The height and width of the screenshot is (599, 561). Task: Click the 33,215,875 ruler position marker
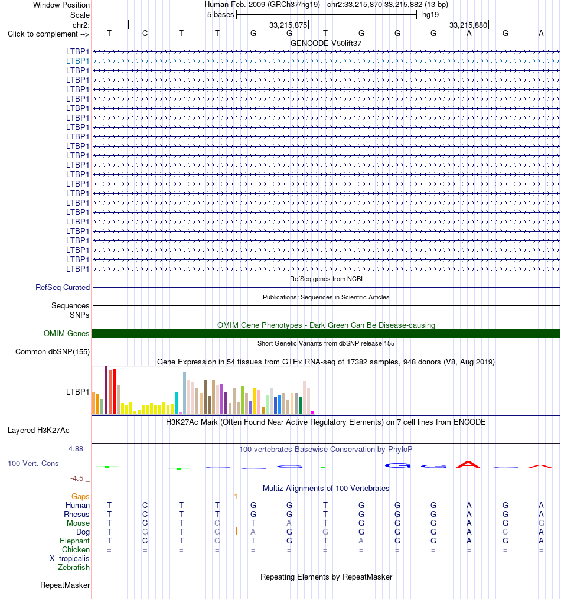(289, 25)
